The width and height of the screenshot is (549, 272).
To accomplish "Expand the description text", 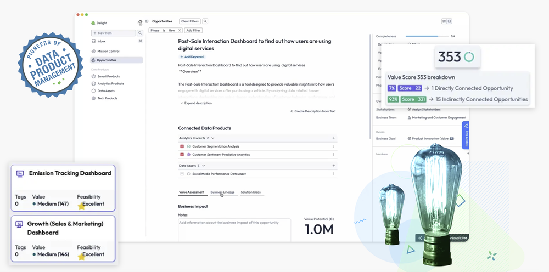I will (196, 103).
